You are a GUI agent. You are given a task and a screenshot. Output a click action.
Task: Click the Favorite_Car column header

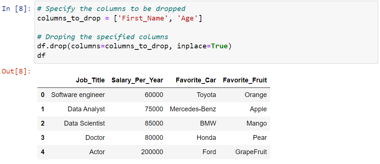click(x=196, y=80)
